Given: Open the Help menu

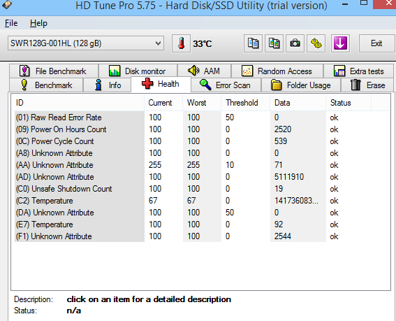Looking at the screenshot, I should point(38,23).
